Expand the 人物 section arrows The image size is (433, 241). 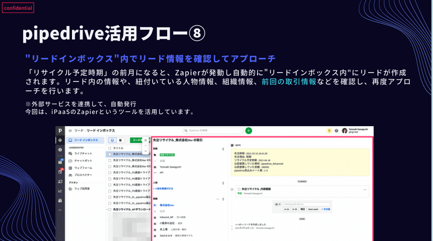(223, 183)
